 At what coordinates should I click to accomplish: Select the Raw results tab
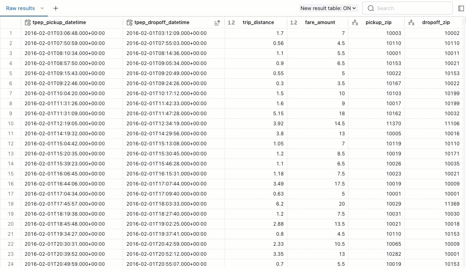20,8
